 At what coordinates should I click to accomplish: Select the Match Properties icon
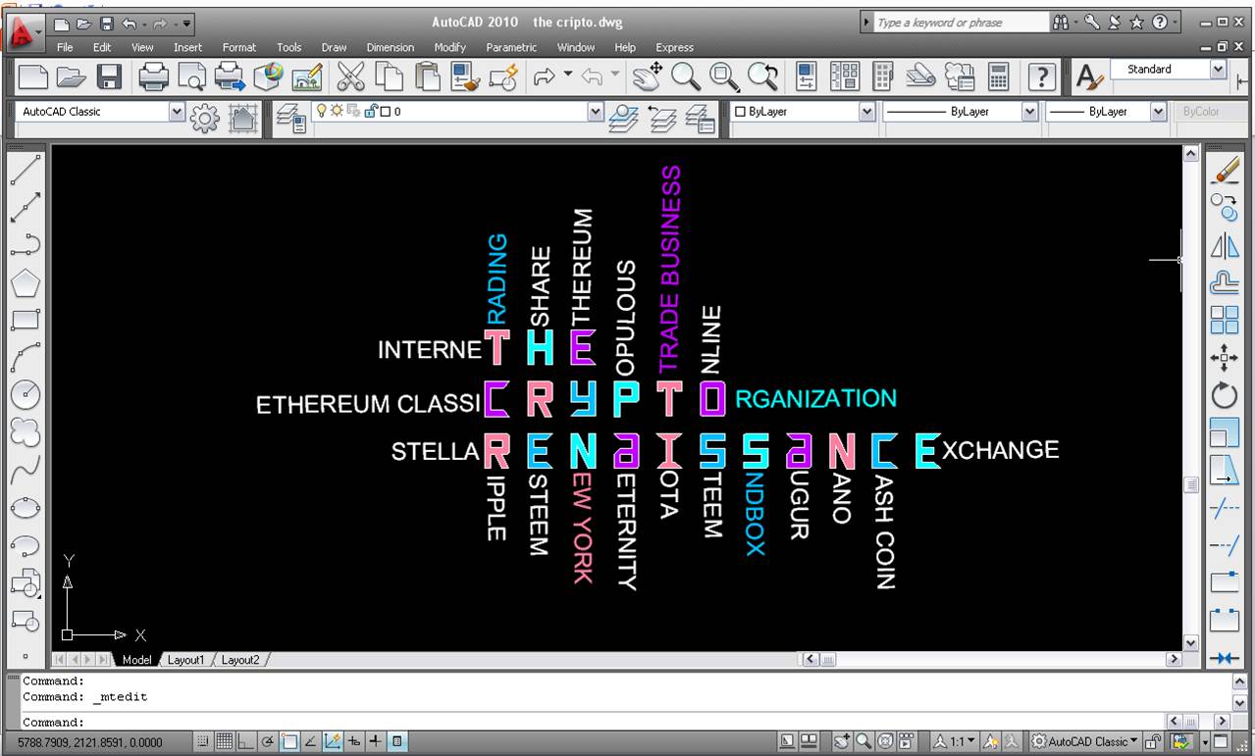(465, 76)
